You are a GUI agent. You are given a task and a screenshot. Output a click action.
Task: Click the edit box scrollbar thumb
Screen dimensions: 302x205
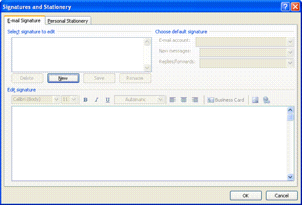click(290, 117)
